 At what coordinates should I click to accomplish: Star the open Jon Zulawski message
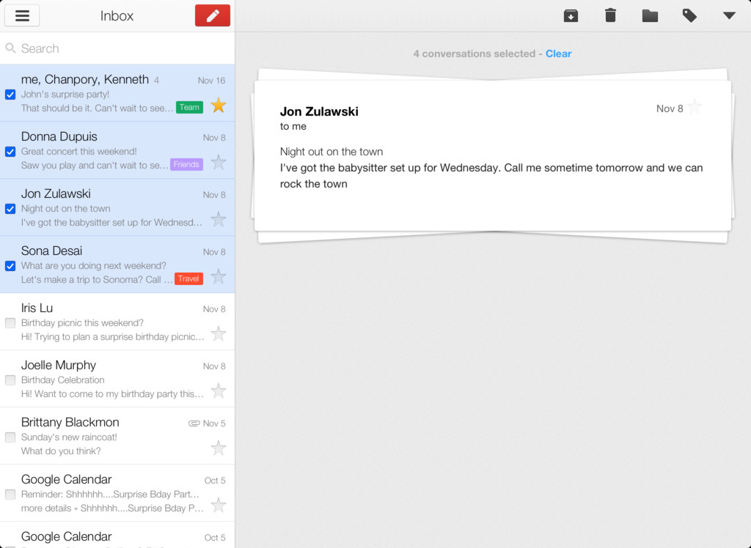(x=695, y=107)
